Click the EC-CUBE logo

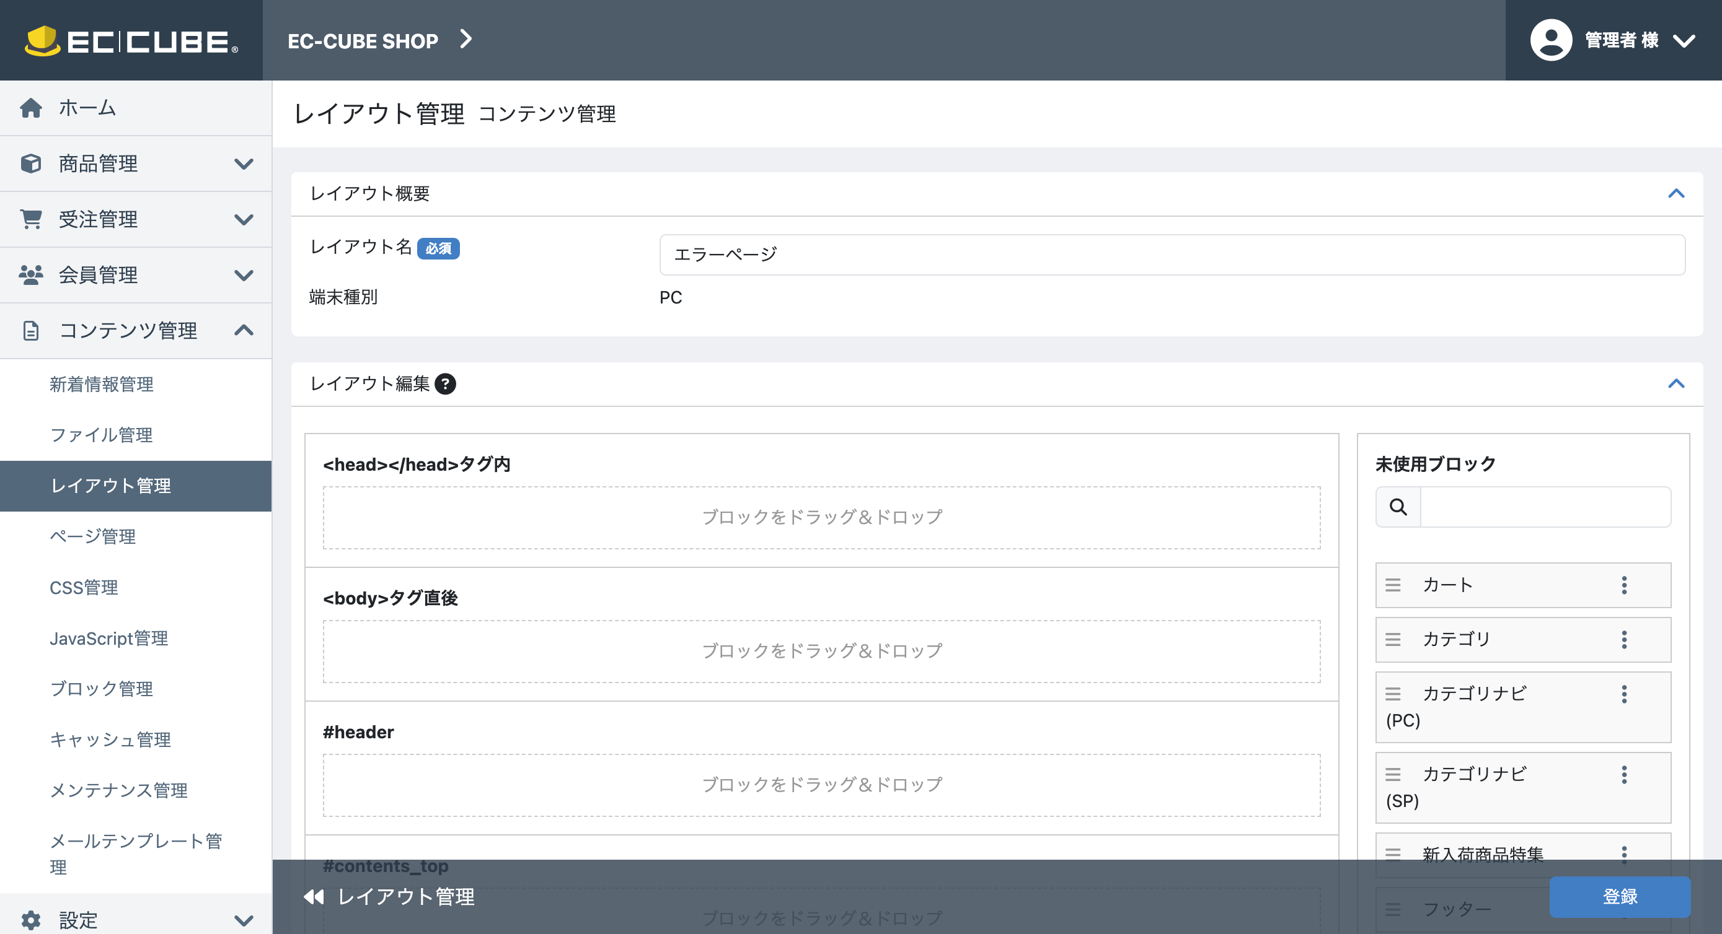coord(131,41)
